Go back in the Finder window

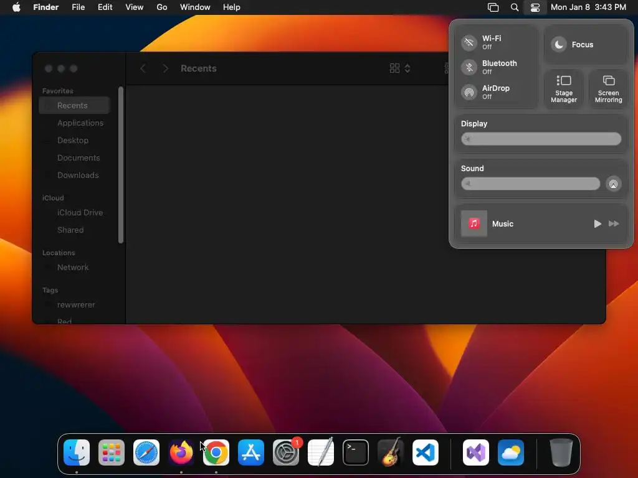point(143,68)
